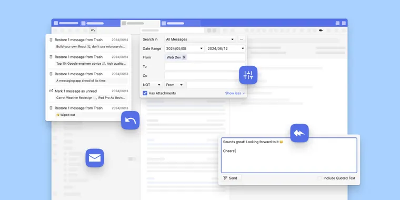
Task: Click the text field in the NOT row
Action: coord(216,85)
